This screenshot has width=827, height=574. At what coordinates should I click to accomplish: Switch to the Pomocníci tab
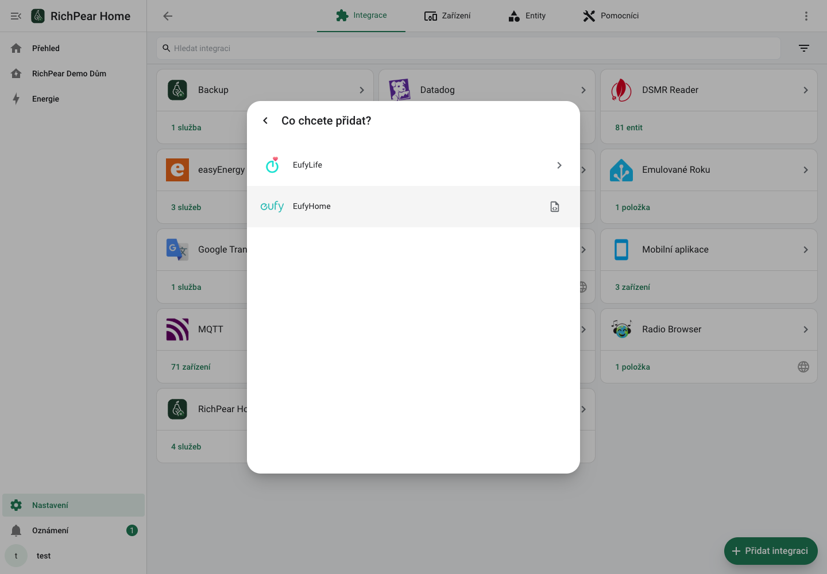[x=610, y=15]
